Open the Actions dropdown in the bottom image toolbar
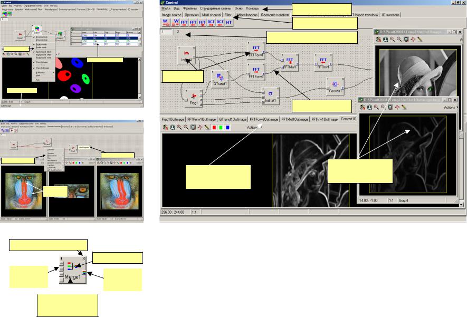Image resolution: width=467 pixels, height=317 pixels. coord(254,128)
